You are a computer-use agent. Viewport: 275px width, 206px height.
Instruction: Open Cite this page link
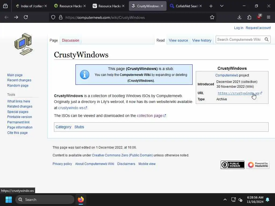(17, 133)
